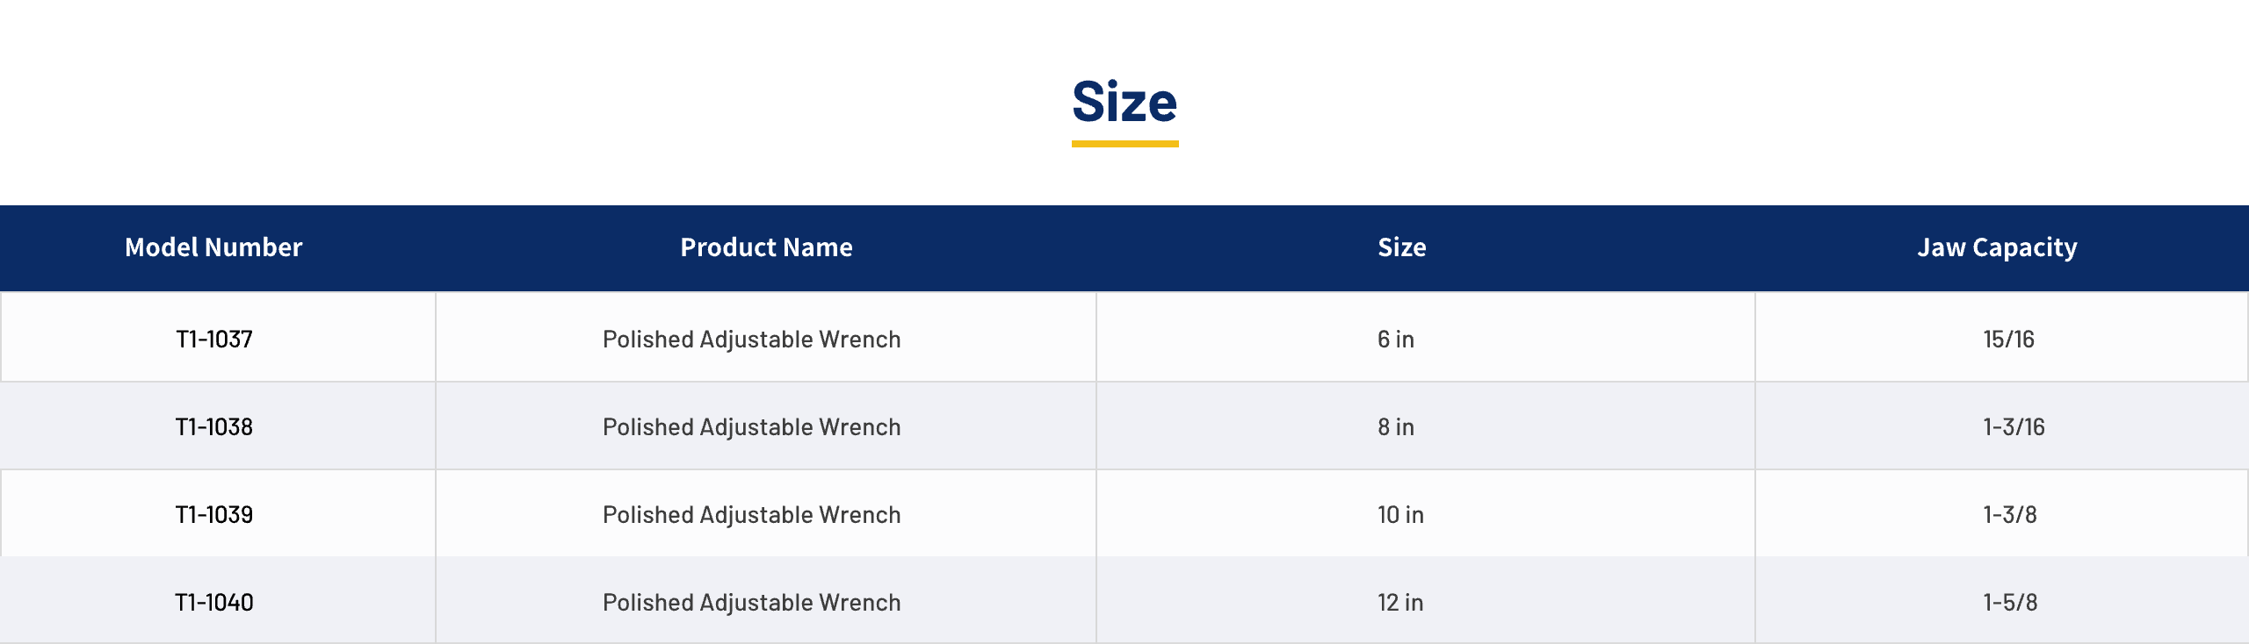Screen dimensions: 2249x644
Task: Click model number T1-1038
Action: 214,427
